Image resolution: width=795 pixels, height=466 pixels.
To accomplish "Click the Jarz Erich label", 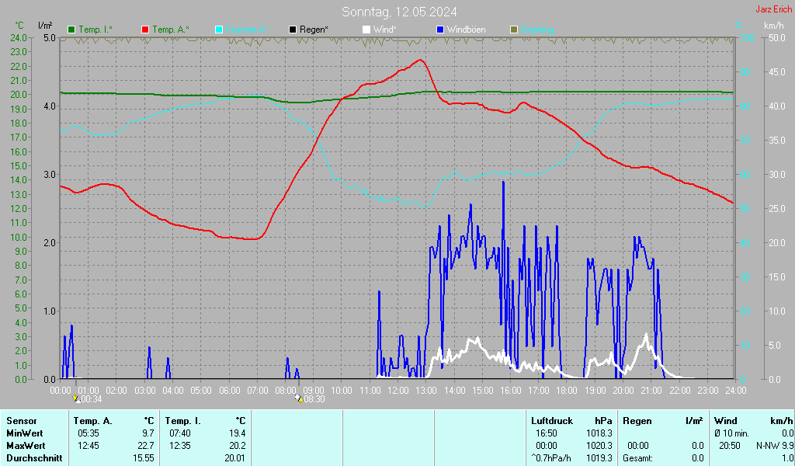I will 773,10.
